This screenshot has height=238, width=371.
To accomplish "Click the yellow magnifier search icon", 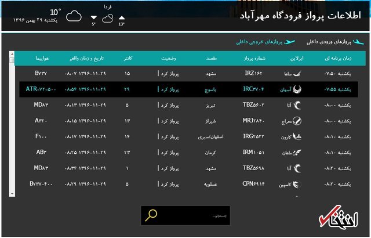I will pos(151,215).
